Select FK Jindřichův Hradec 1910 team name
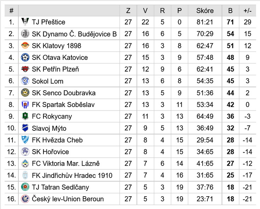This screenshot has width=260, height=209. pyautogui.click(x=72, y=175)
